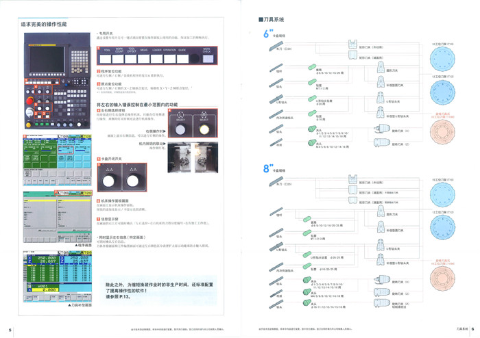480x338 pixels.
Task: Click the item 3 heading 原点复位功能
Action: pos(111,84)
